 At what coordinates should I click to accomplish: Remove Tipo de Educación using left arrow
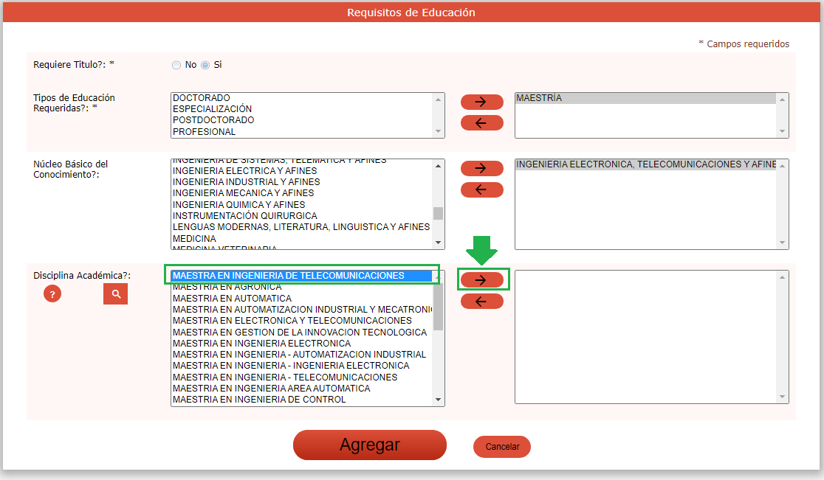[481, 123]
